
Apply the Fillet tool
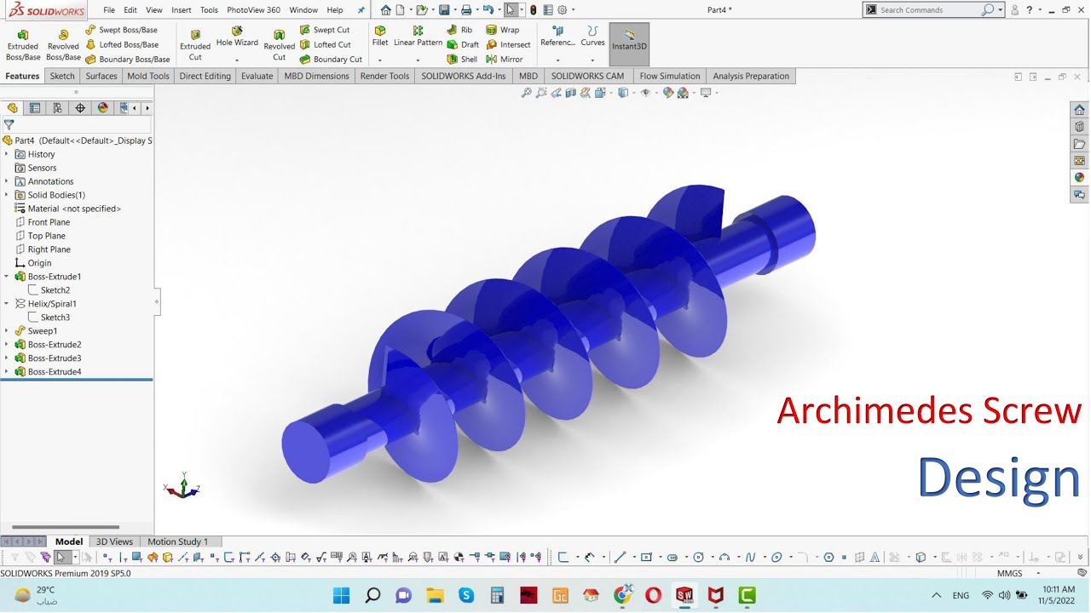click(x=380, y=36)
